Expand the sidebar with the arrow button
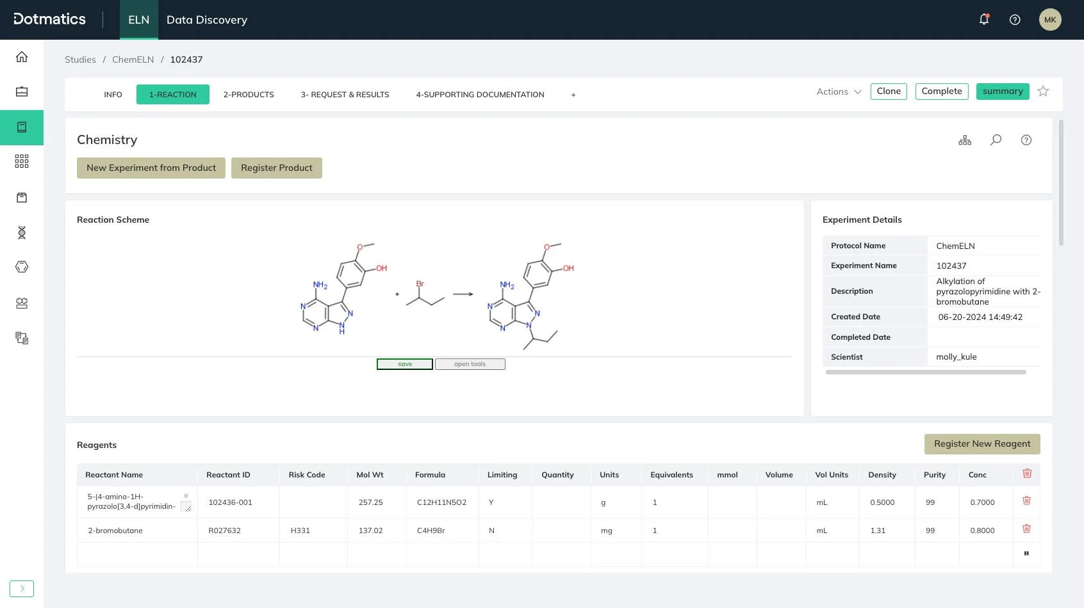 pos(22,588)
